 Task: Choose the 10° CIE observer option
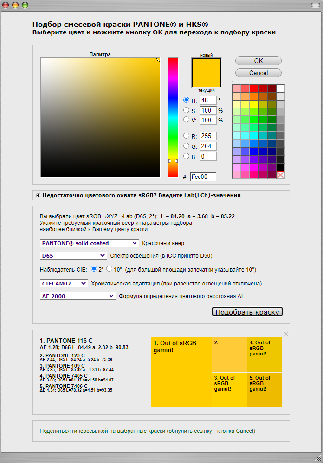click(110, 269)
